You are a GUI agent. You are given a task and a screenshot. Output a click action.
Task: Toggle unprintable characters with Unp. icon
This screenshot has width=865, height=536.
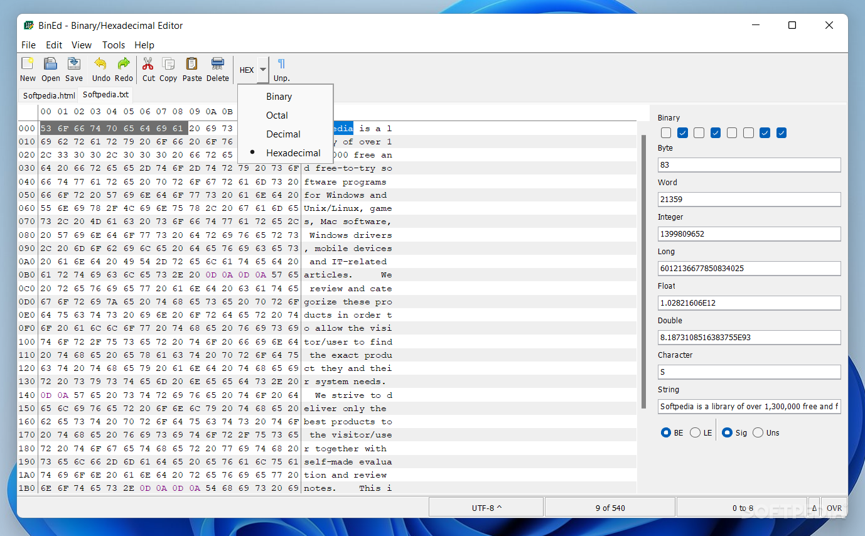[x=281, y=69]
